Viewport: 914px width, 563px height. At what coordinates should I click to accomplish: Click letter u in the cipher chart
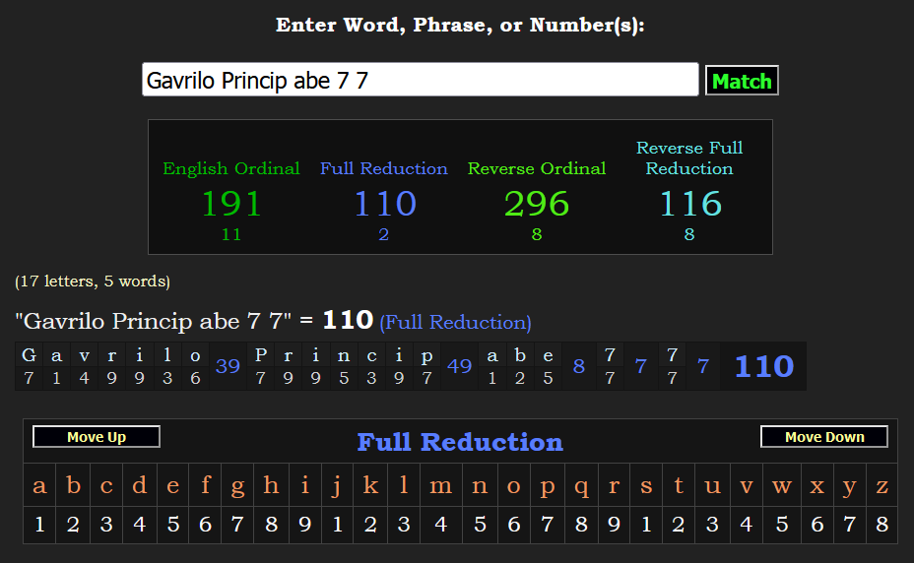click(712, 485)
